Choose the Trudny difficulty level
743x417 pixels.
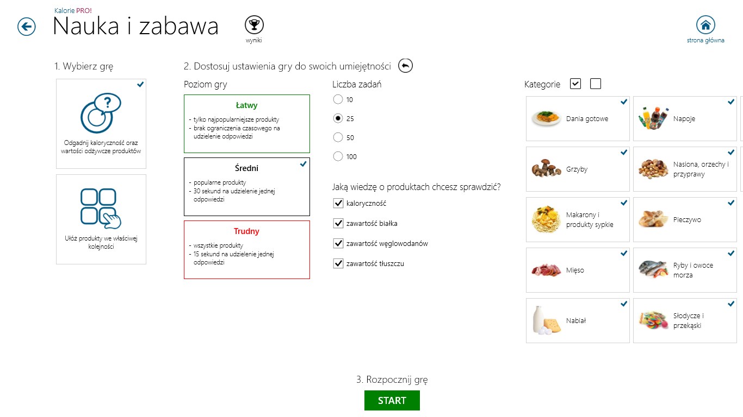[247, 250]
